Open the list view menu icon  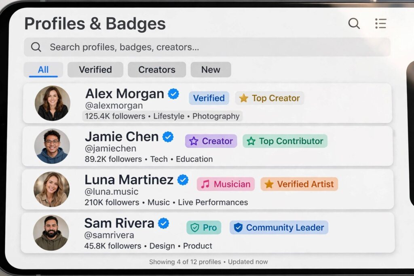[381, 23]
